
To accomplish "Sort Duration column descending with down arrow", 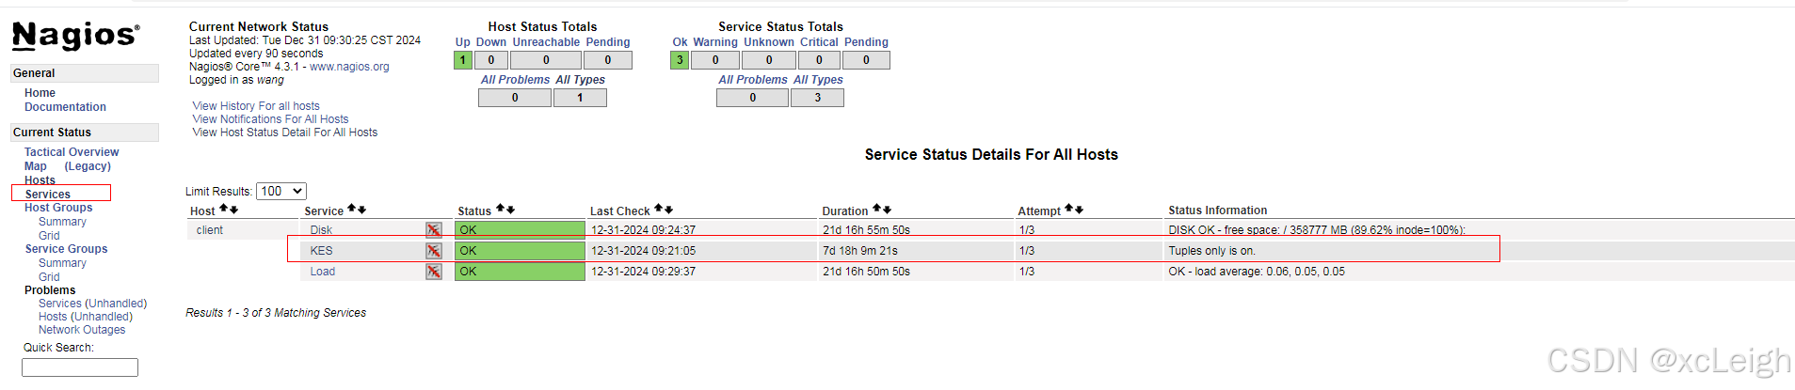I will point(887,210).
